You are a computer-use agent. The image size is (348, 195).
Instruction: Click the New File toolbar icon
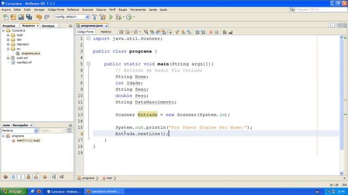6,17
